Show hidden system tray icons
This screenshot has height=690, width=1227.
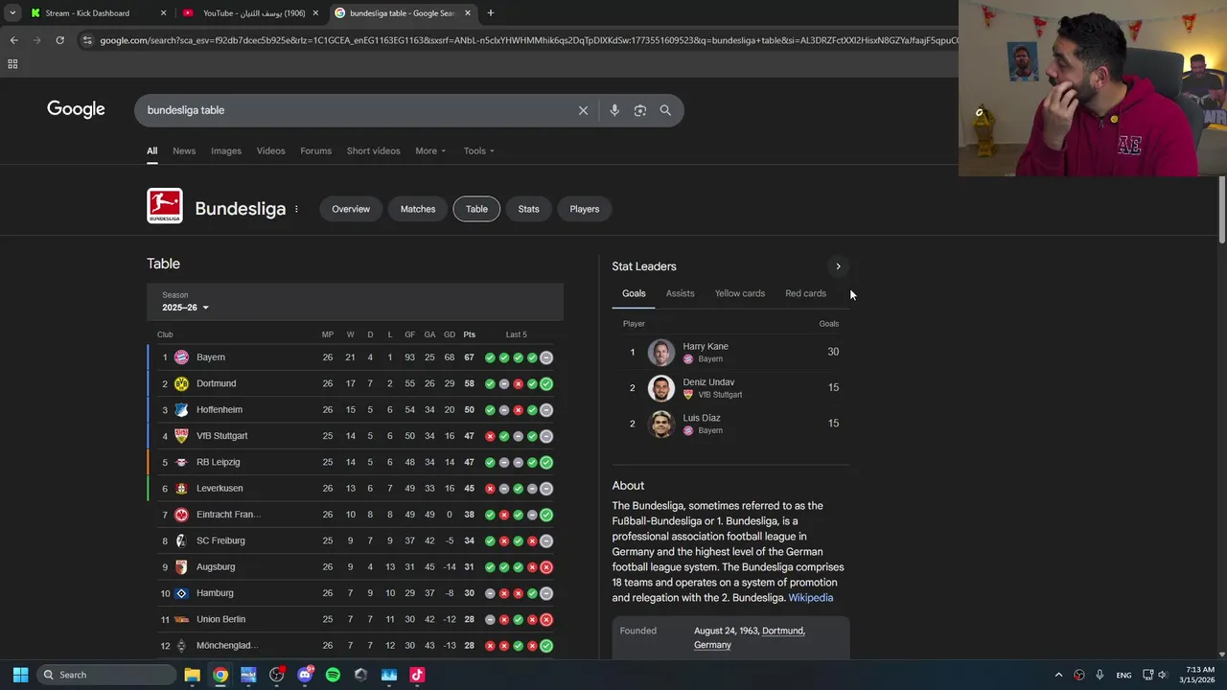click(x=1058, y=675)
